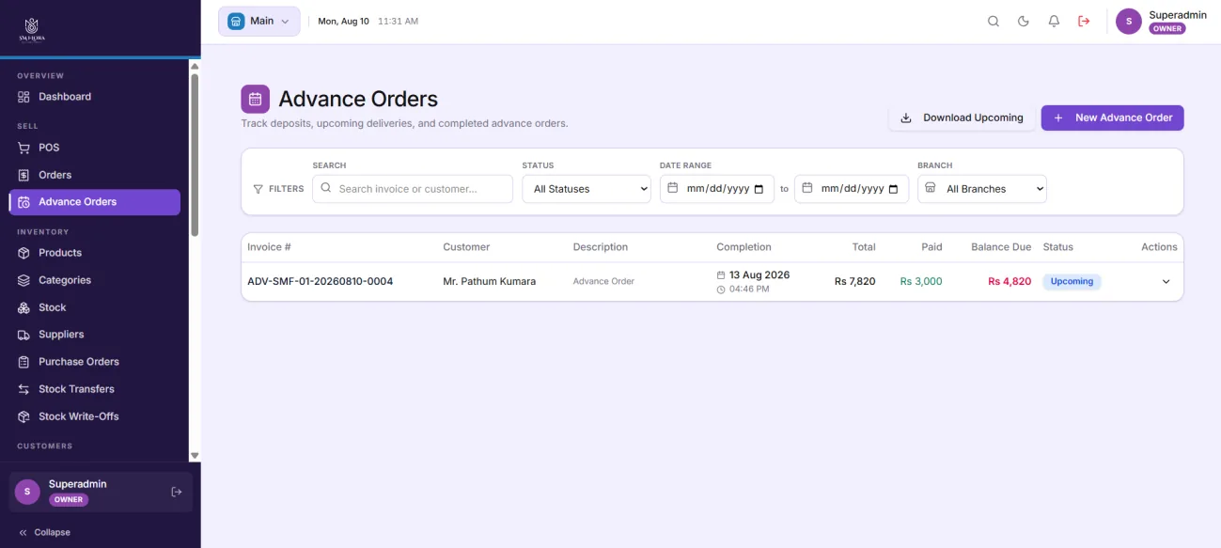Open the All Branches dropdown
Screen dimensions: 1221x548
[x=982, y=189]
